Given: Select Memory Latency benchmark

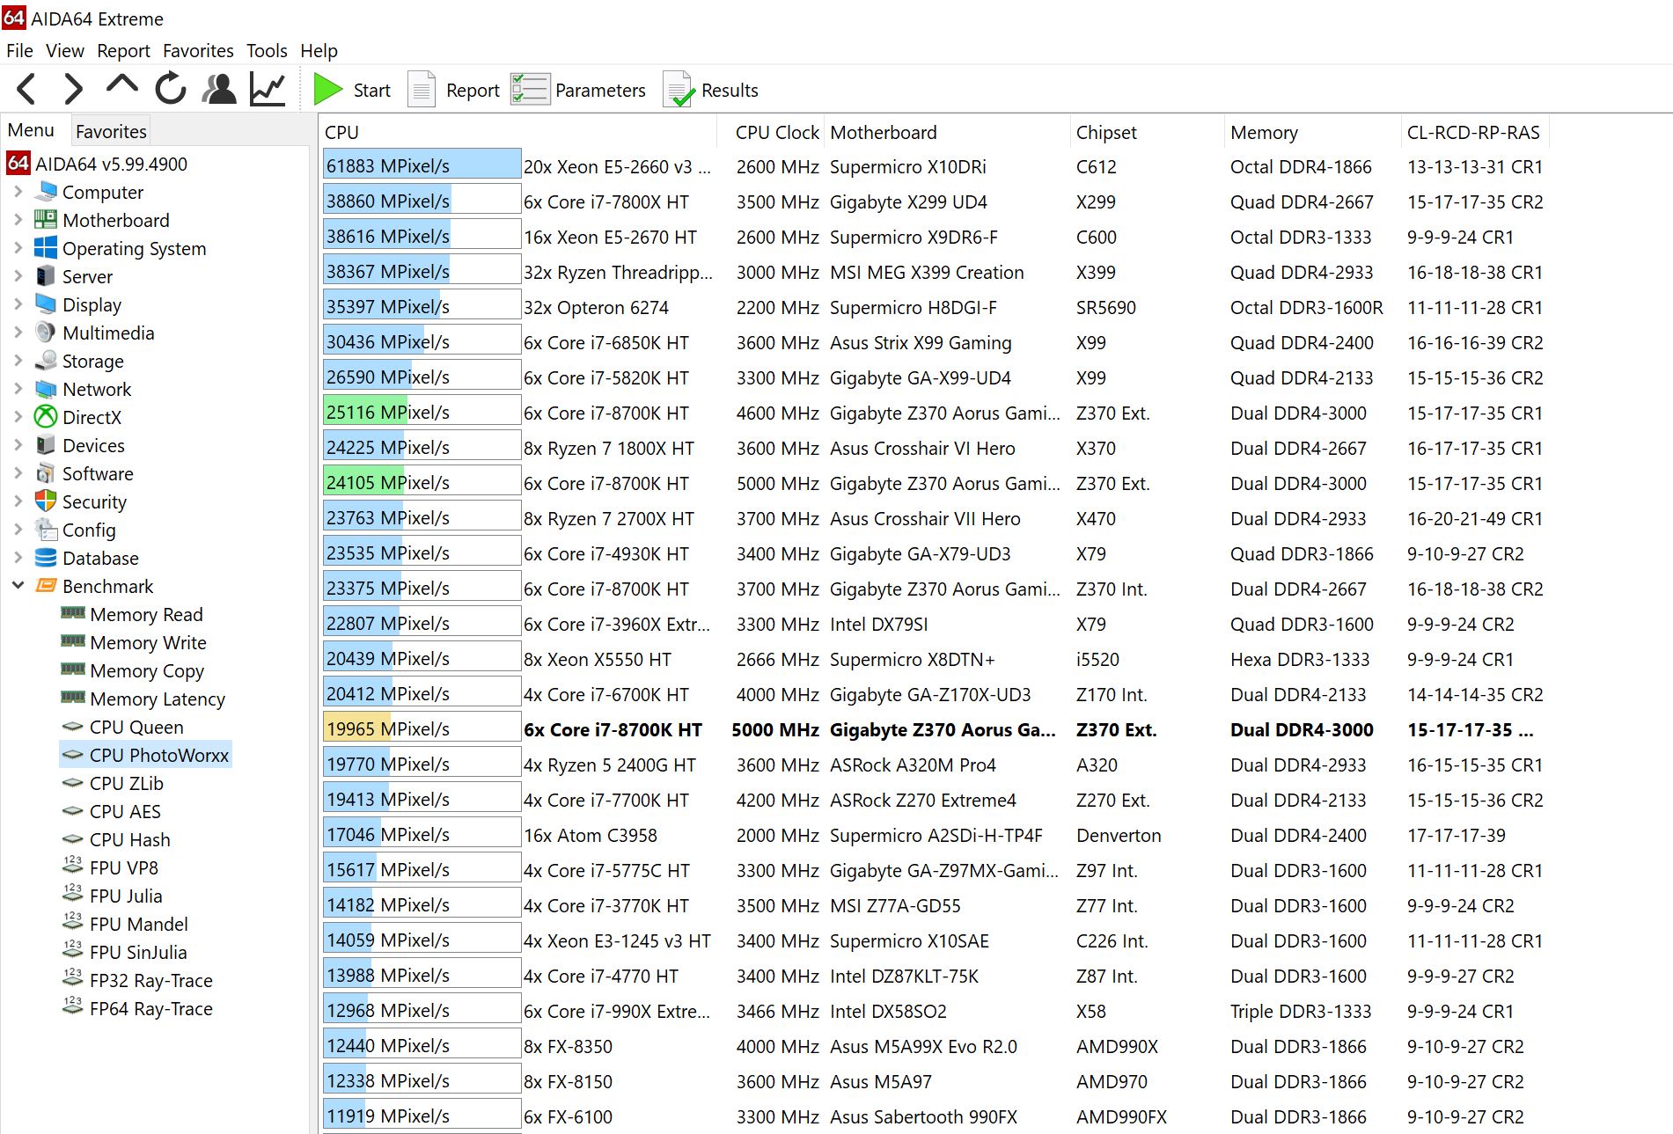Looking at the screenshot, I should tap(158, 699).
